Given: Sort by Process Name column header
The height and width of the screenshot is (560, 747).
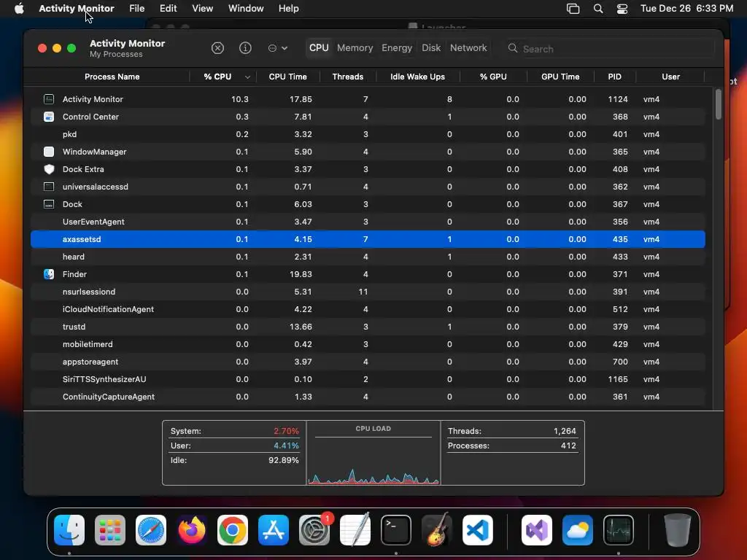Looking at the screenshot, I should pyautogui.click(x=112, y=77).
